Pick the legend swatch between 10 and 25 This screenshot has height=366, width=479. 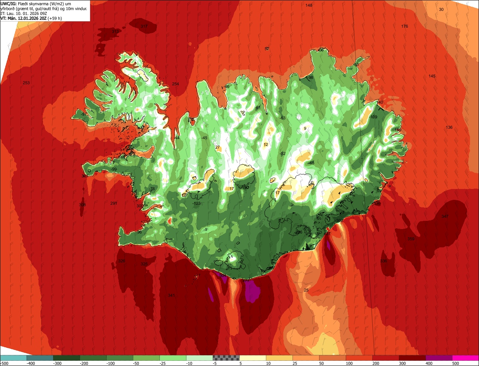pyautogui.click(x=279, y=358)
